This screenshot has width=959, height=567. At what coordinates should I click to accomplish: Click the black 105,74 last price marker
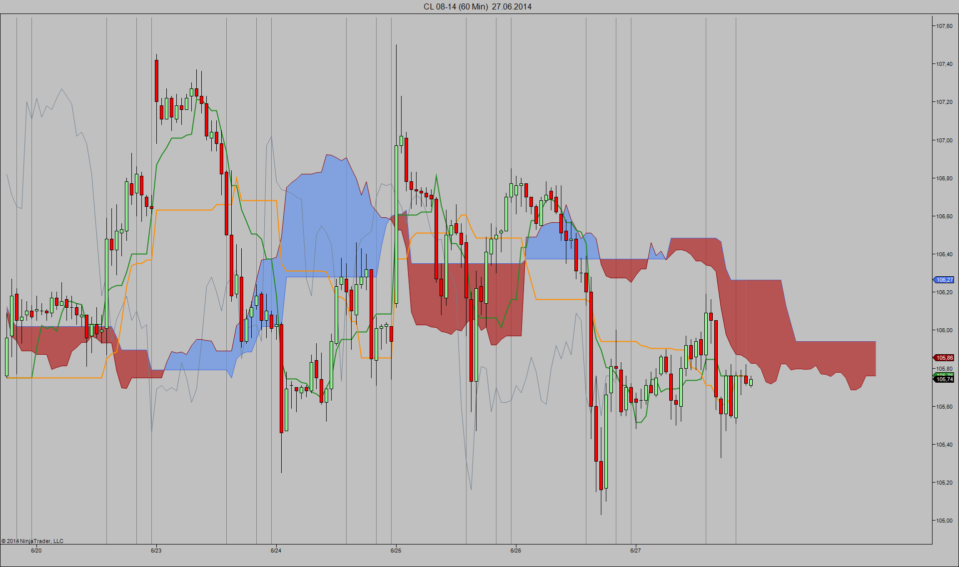pos(944,380)
